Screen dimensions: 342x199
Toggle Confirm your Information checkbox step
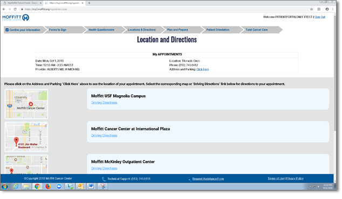7,30
